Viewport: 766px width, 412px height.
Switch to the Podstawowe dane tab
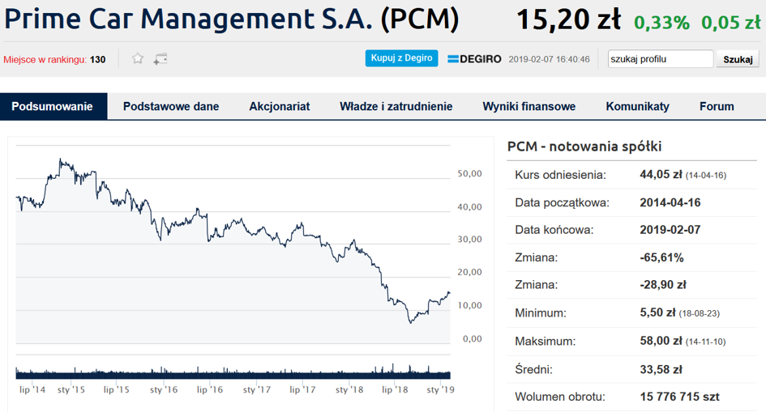171,106
